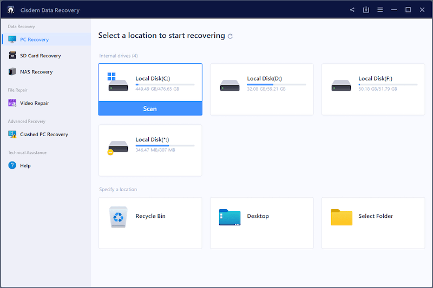This screenshot has height=288, width=433.
Task: Open PC Recovery in the sidebar
Action: click(x=34, y=39)
